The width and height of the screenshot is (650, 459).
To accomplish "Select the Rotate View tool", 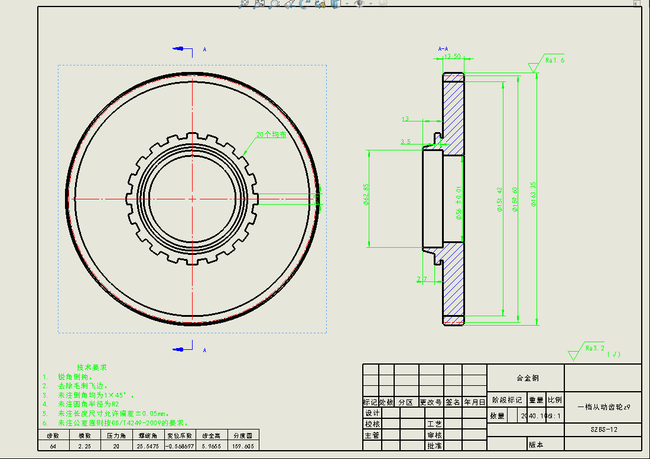I will tap(304, 4).
